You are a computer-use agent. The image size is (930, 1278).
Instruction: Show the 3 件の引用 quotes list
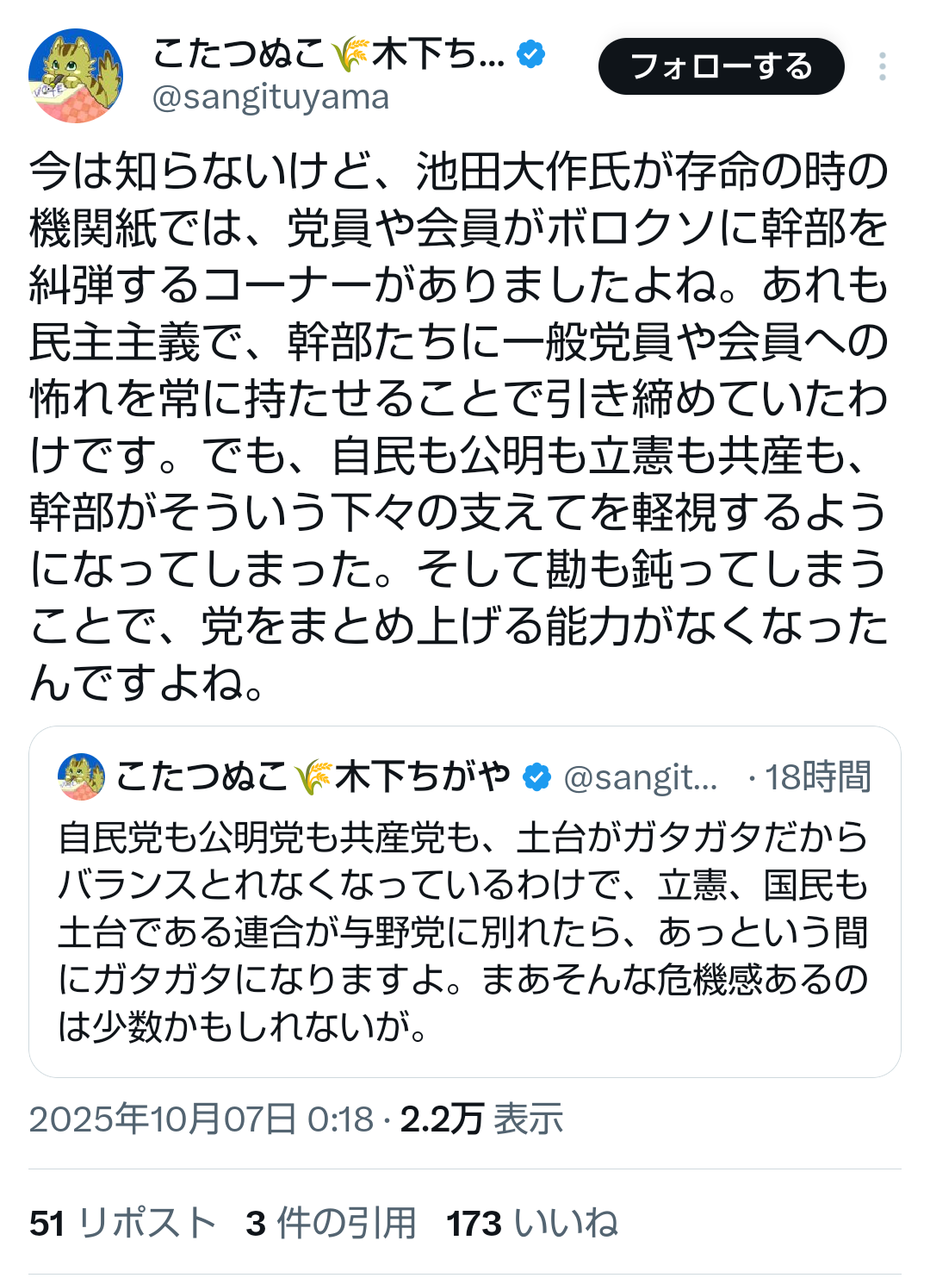click(x=331, y=1223)
